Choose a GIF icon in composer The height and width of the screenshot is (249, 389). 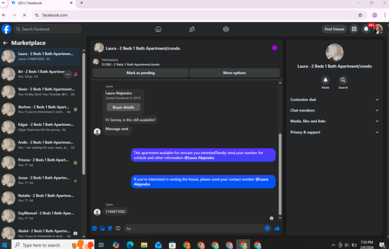pyautogui.click(x=118, y=228)
